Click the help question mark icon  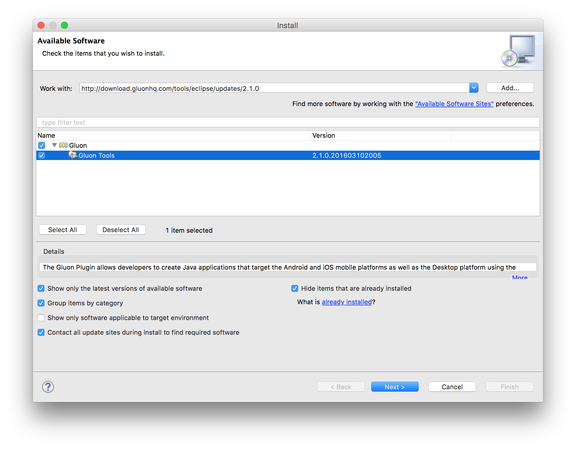(48, 387)
